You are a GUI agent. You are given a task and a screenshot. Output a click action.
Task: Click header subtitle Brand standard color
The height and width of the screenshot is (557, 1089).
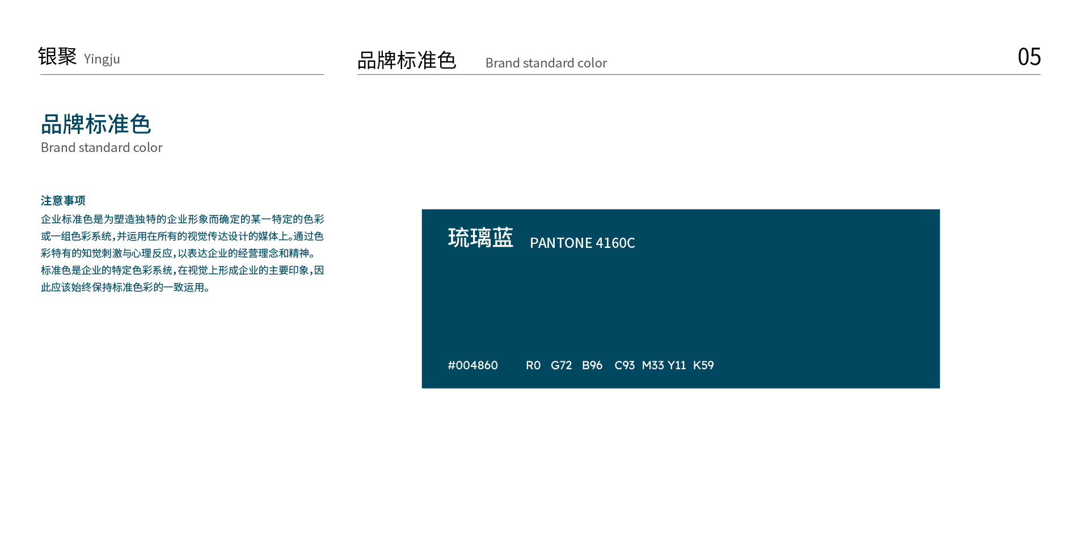pos(546,63)
